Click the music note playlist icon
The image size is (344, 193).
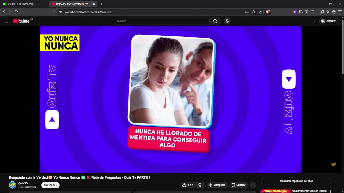[x=322, y=12]
